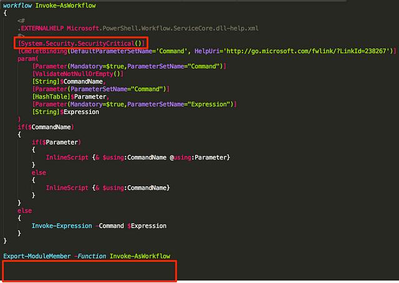Click the [ValidateNotNullOrEmpty()] attribute
Image resolution: width=399 pixels, height=283 pixels.
78,74
